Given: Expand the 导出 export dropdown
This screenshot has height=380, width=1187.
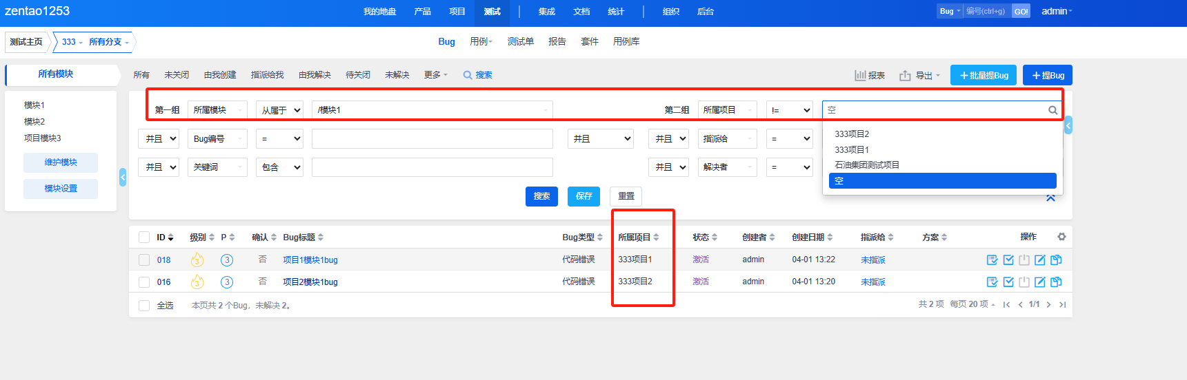Looking at the screenshot, I should point(920,76).
